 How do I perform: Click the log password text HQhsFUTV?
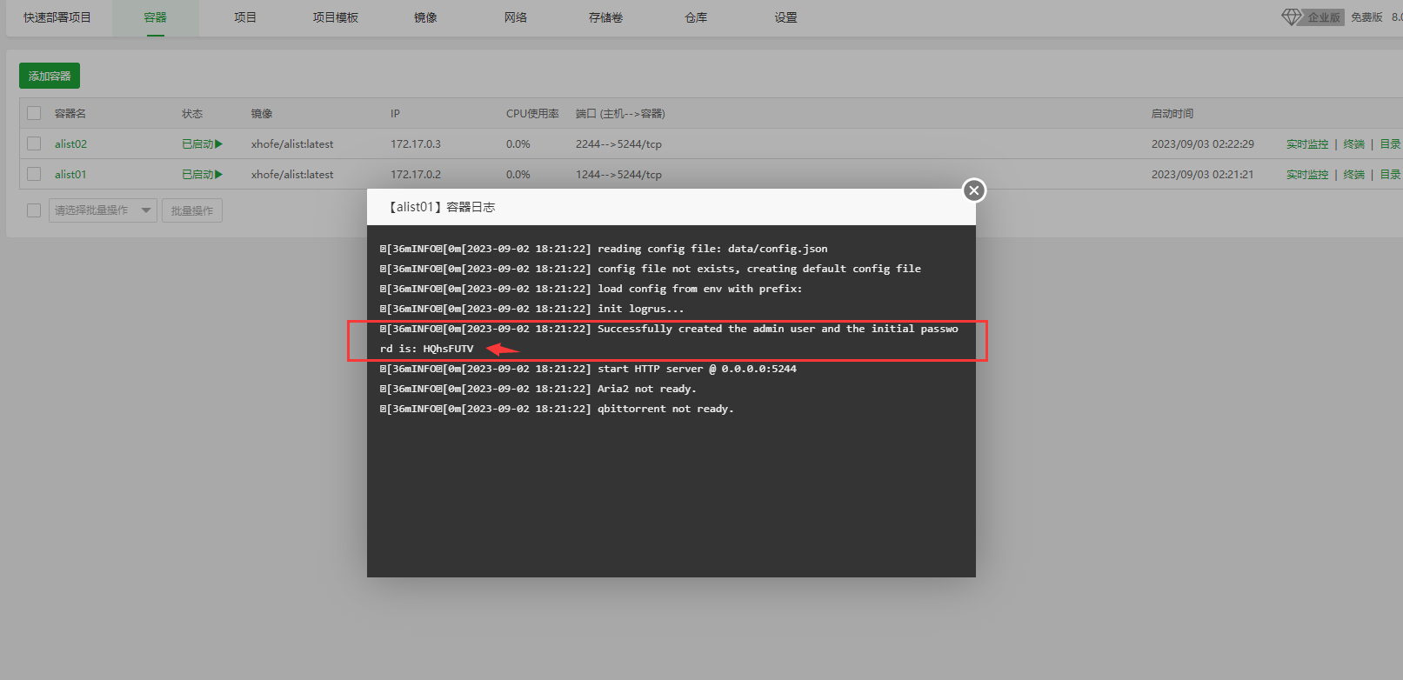coord(448,349)
